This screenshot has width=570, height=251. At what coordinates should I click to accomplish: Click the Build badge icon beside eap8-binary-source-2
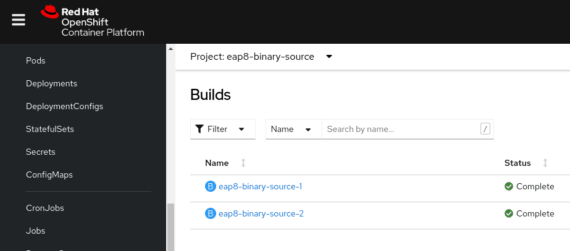[x=210, y=213]
